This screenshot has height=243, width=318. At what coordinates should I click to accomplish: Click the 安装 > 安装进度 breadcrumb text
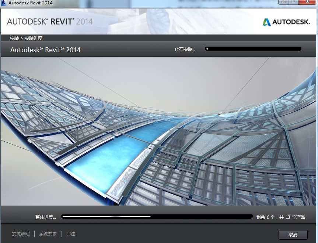pos(26,38)
